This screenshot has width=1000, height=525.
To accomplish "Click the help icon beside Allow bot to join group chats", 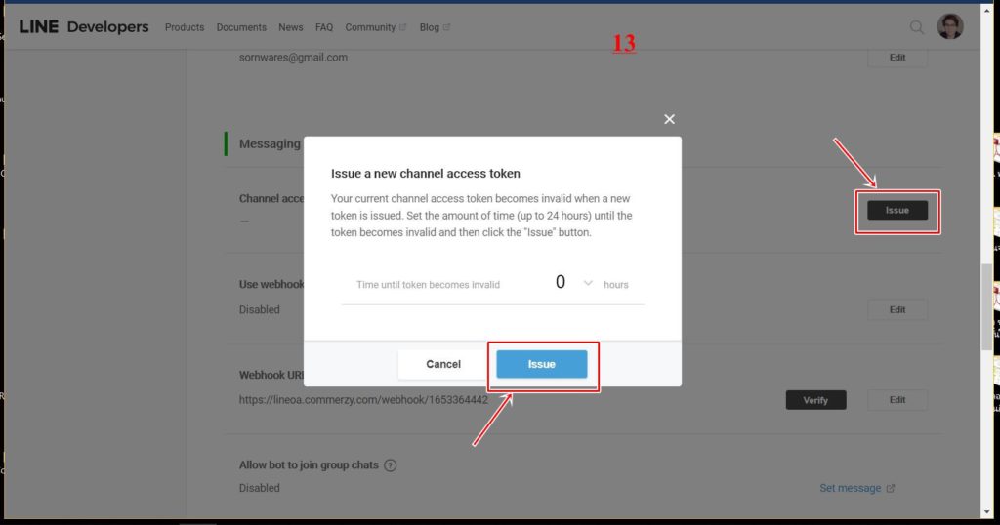I will coord(391,465).
